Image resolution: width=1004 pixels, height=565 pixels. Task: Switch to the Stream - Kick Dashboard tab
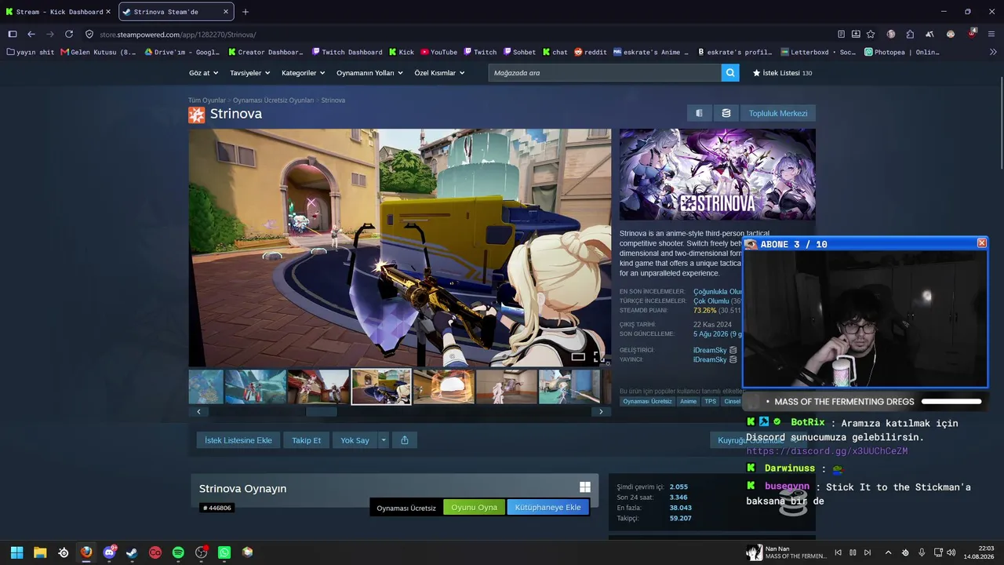(60, 12)
